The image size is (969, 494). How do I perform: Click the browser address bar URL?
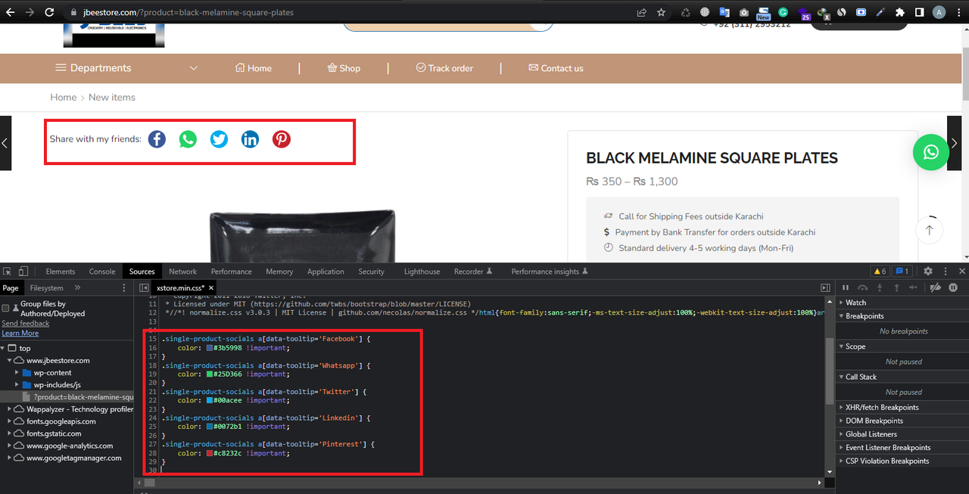(187, 13)
